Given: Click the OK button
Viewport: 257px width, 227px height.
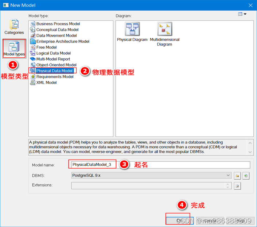Looking at the screenshot, I should click(x=180, y=220).
